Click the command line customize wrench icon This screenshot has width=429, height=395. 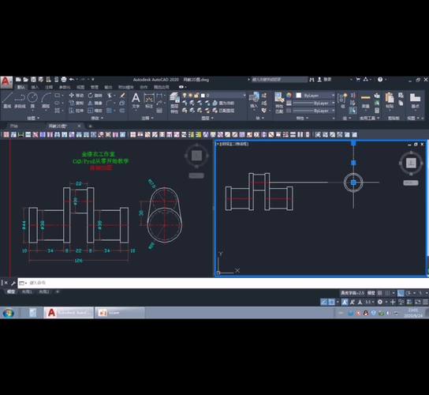pos(13,283)
